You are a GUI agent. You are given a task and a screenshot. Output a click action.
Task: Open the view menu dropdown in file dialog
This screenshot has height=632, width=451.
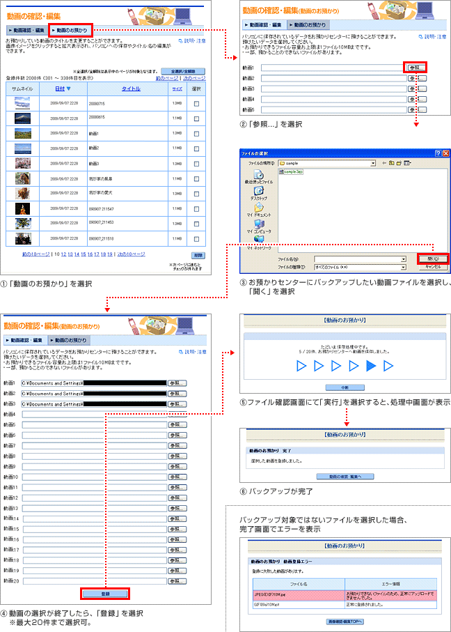407,163
